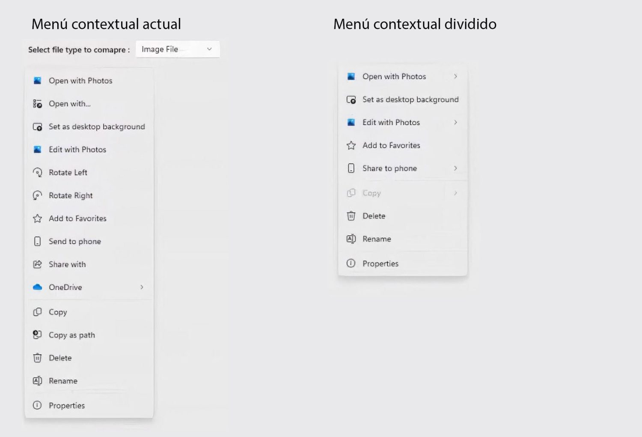Click the Send to phone icon
Image resolution: width=642 pixels, height=437 pixels.
tap(38, 242)
